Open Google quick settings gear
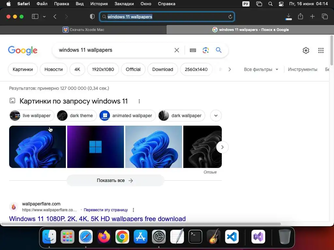Screen dimensions: 334x250 [306, 50]
